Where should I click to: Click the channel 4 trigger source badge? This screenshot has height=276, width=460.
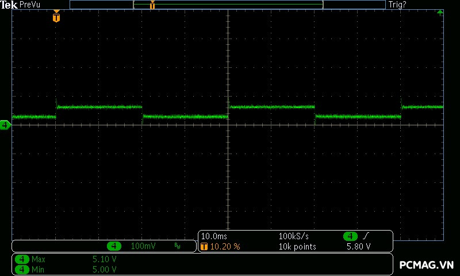[350, 236]
